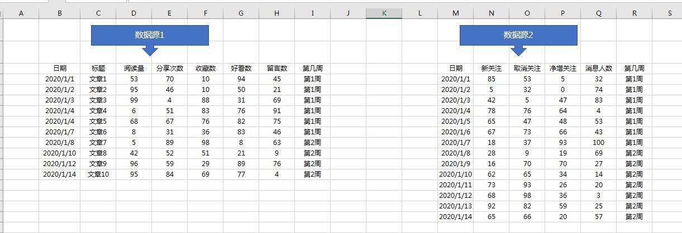The height and width of the screenshot is (233, 682).
Task: Select the highlighted column K header
Action: 384,14
